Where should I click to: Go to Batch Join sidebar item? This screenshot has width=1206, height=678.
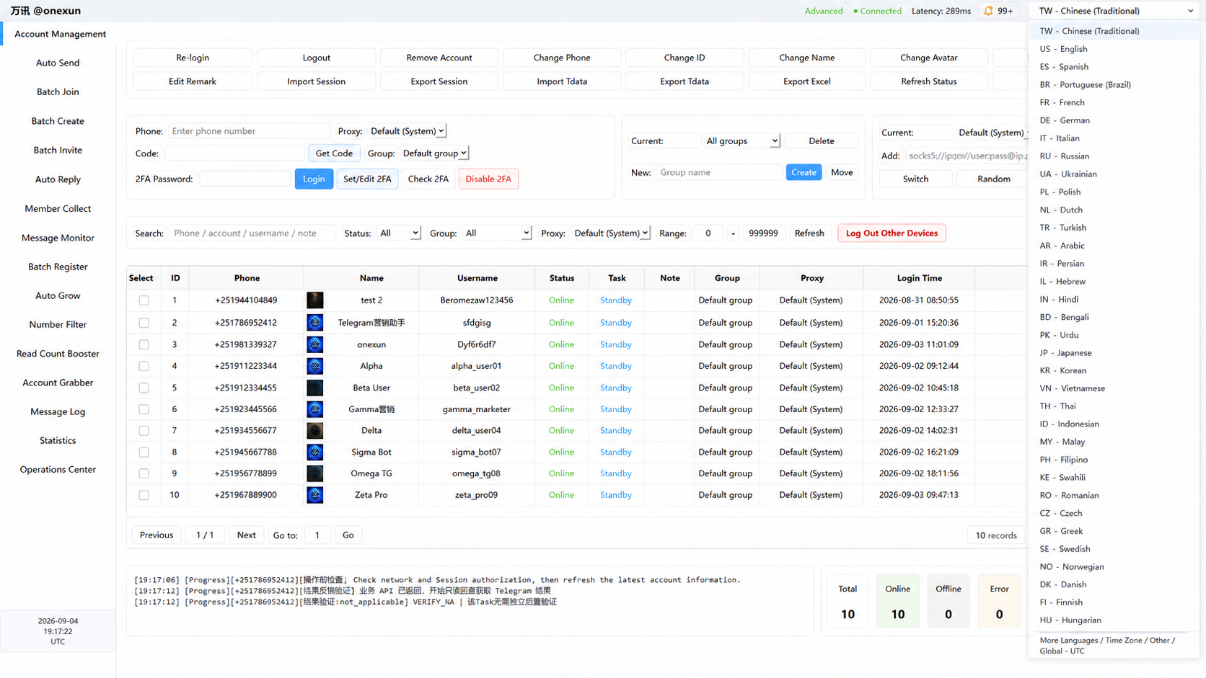[x=58, y=92]
